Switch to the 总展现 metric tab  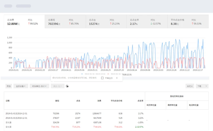(x=65, y=22)
